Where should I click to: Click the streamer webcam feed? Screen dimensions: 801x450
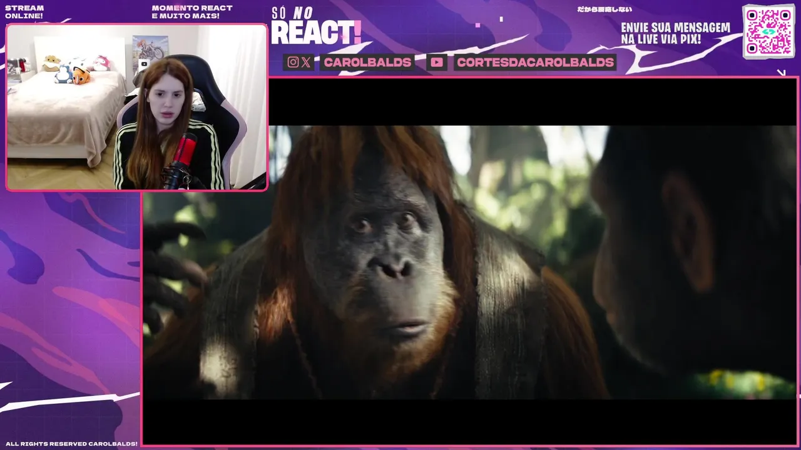[136, 107]
